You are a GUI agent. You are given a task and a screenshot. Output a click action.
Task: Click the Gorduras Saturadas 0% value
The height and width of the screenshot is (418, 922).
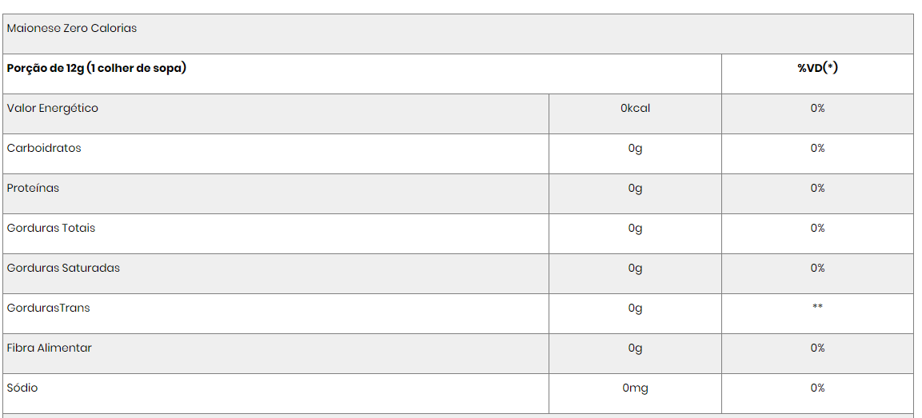817,268
